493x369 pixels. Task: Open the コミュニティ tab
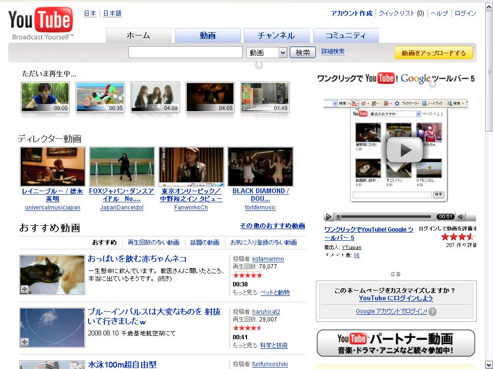(x=346, y=36)
